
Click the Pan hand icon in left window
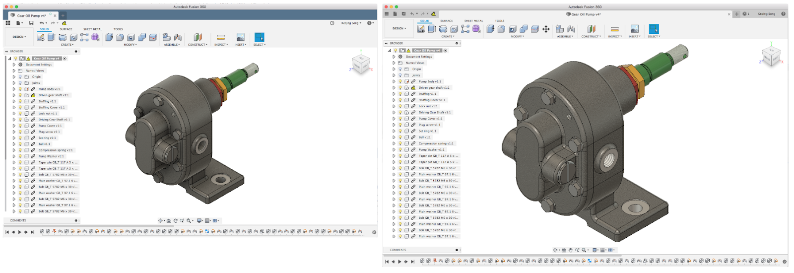(175, 221)
